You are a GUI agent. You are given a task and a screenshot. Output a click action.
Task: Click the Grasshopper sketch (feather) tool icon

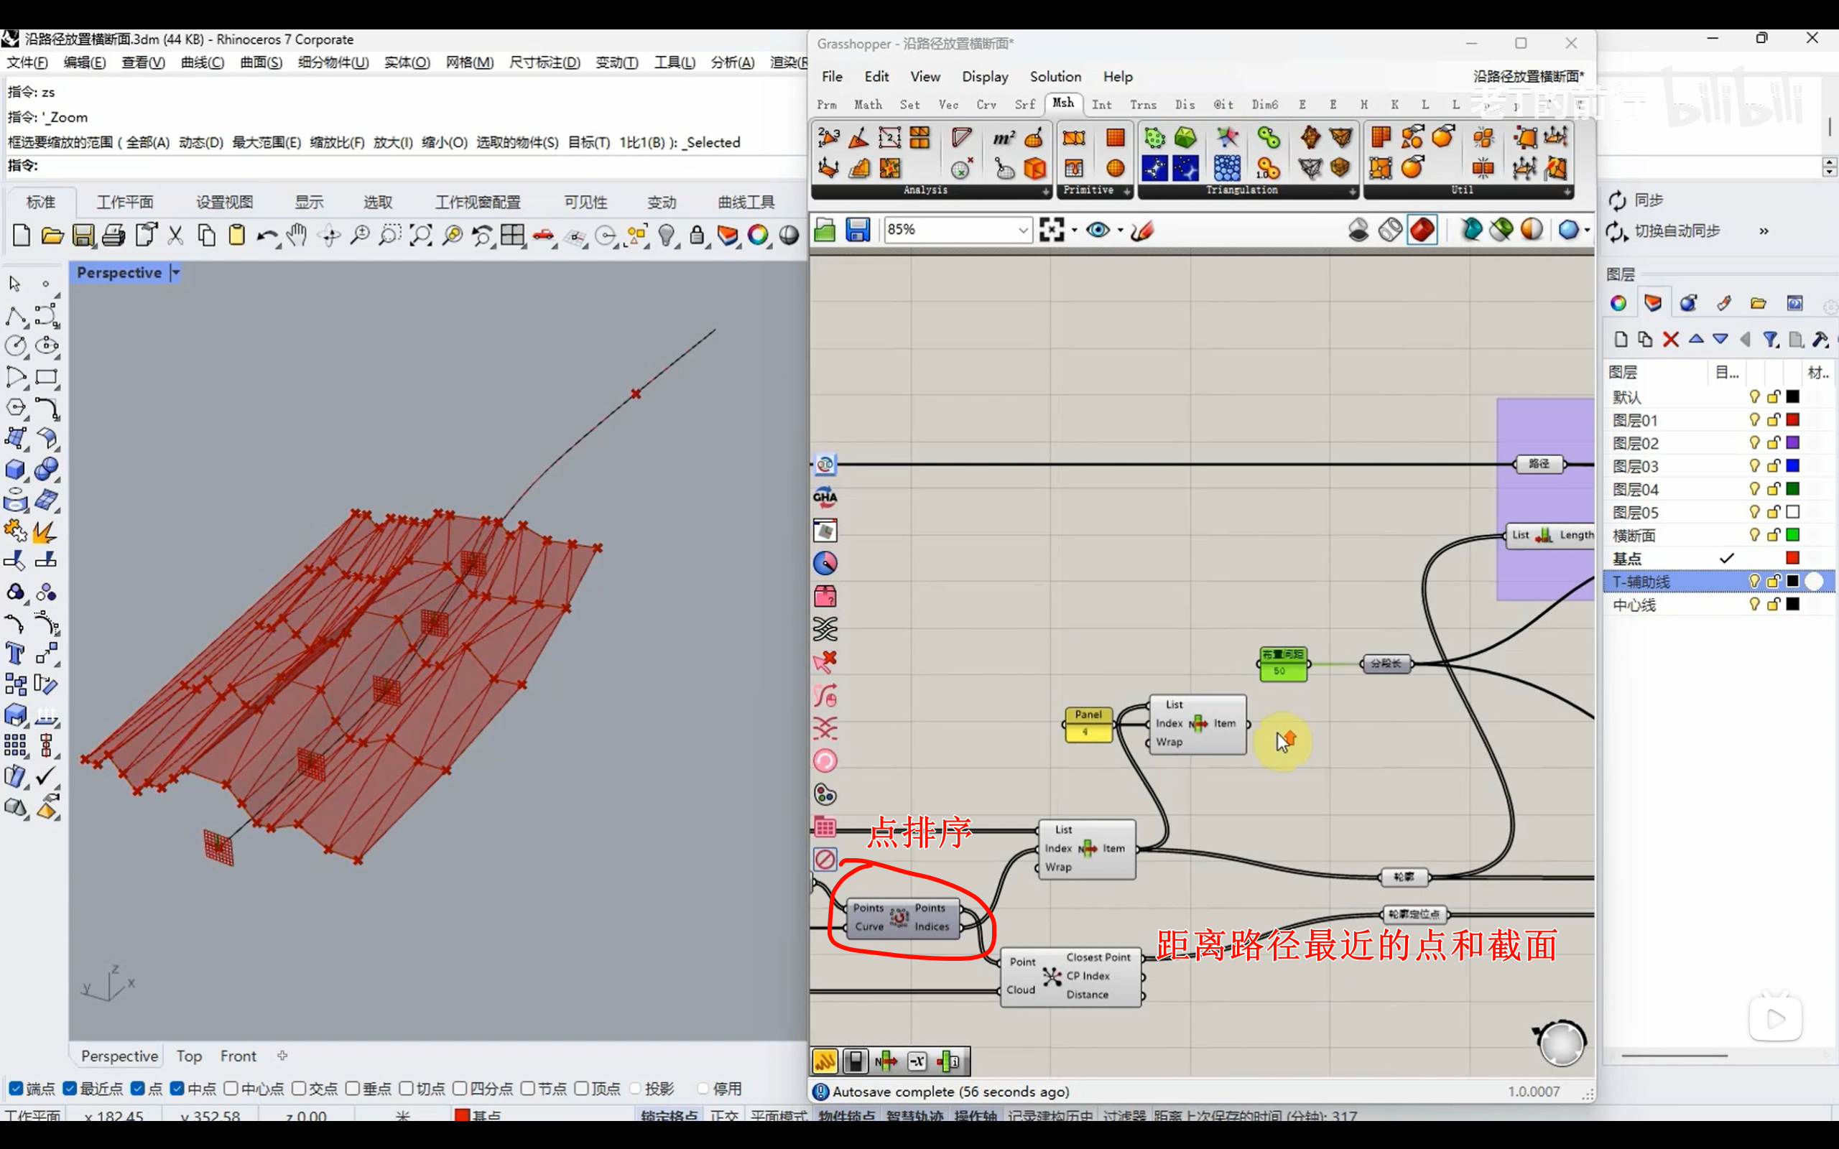1142,230
